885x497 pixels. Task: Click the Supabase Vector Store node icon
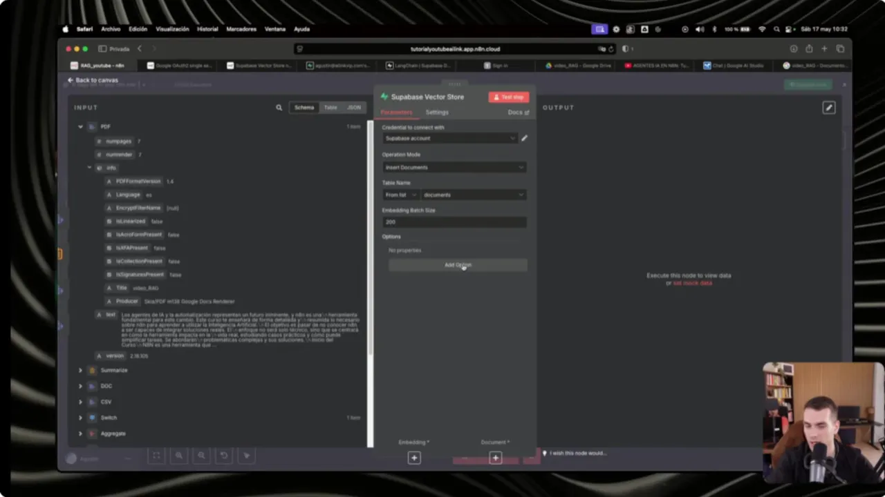pyautogui.click(x=384, y=97)
